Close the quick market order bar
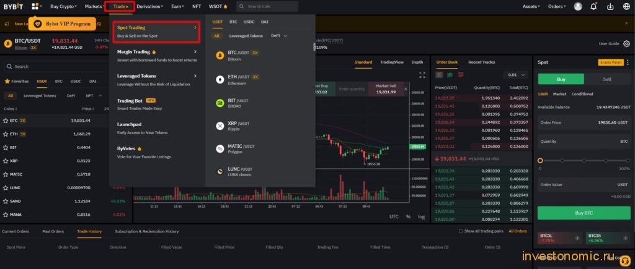 (406, 89)
